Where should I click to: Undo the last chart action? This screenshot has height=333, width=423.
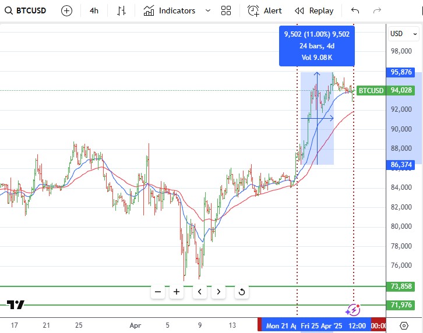pos(355,11)
